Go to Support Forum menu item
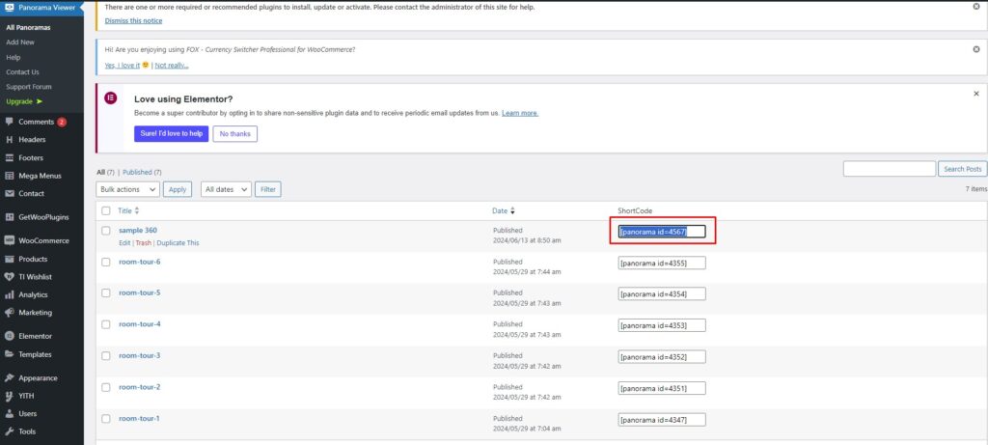 point(29,87)
